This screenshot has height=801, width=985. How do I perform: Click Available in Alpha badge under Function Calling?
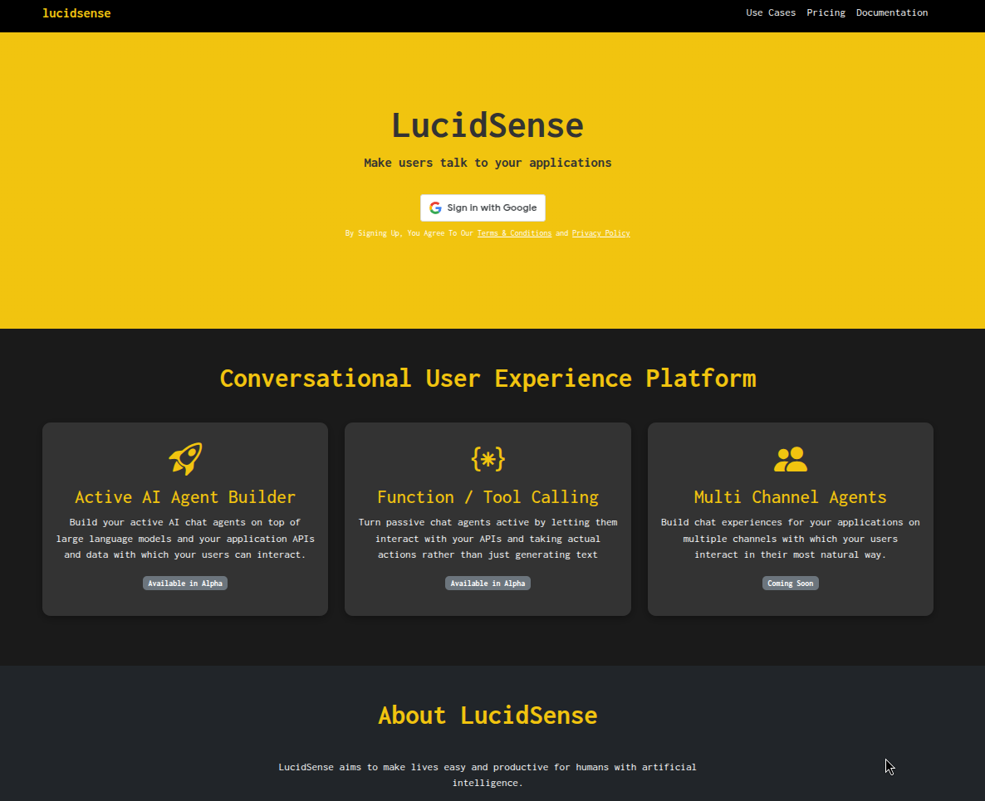488,584
